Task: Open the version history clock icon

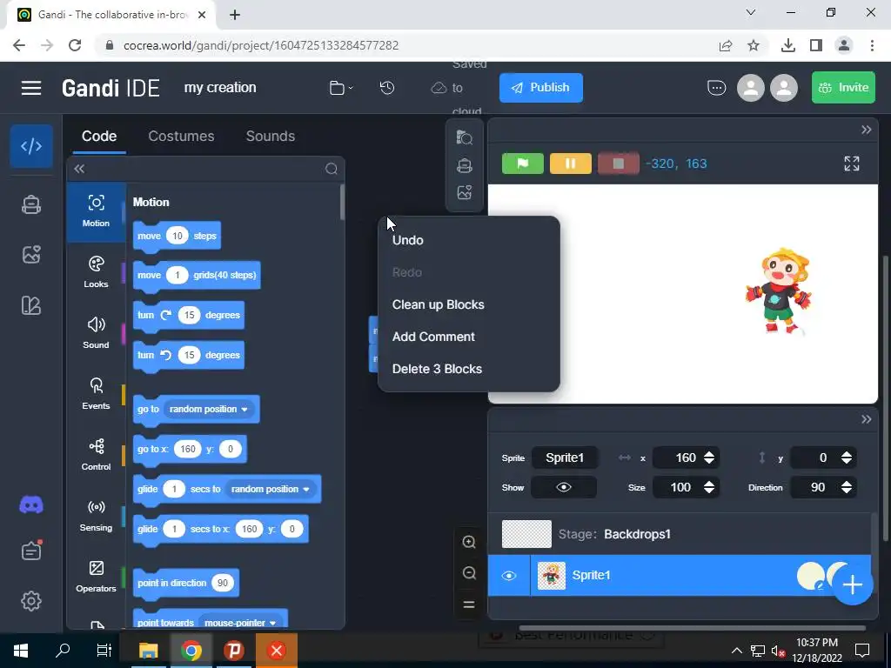Action: pyautogui.click(x=387, y=88)
